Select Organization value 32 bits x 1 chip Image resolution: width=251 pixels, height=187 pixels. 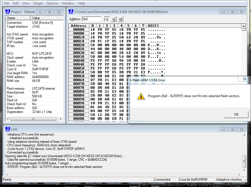42,112
